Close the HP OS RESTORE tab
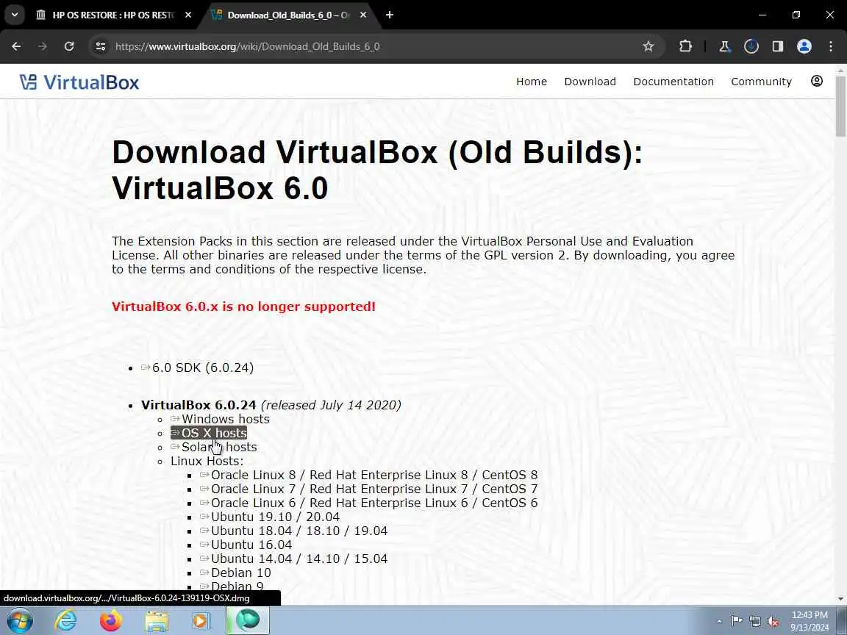The width and height of the screenshot is (847, 635). tap(188, 15)
